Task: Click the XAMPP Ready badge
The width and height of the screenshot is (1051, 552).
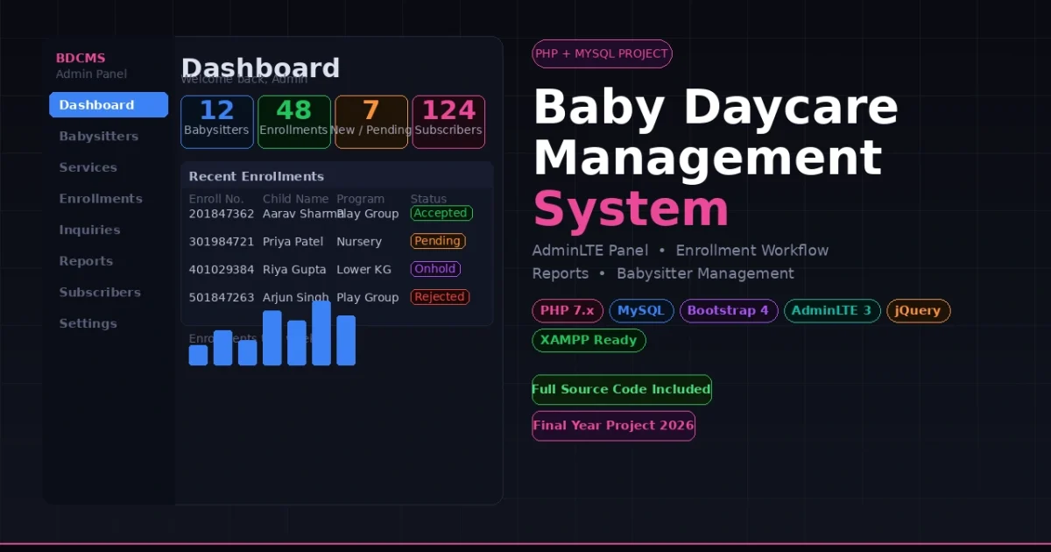Action: click(589, 340)
